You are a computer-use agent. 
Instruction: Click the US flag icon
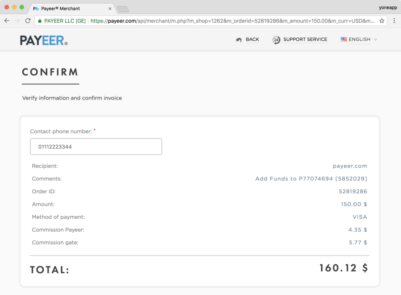pyautogui.click(x=344, y=40)
